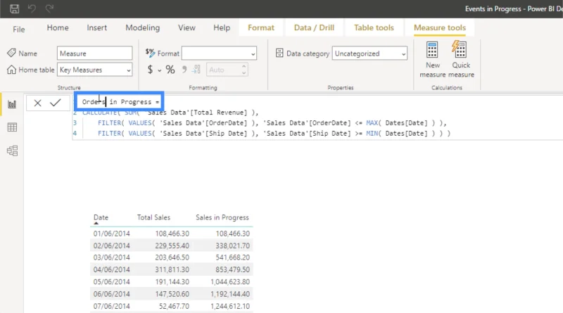The image size is (563, 313).
Task: Select the 07/06/2014 date cell
Action: click(x=112, y=307)
